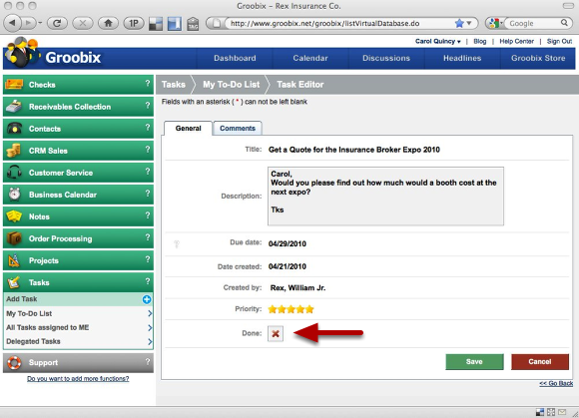Follow the Go Back link
Viewport: 579px width, 418px height.
tap(556, 384)
